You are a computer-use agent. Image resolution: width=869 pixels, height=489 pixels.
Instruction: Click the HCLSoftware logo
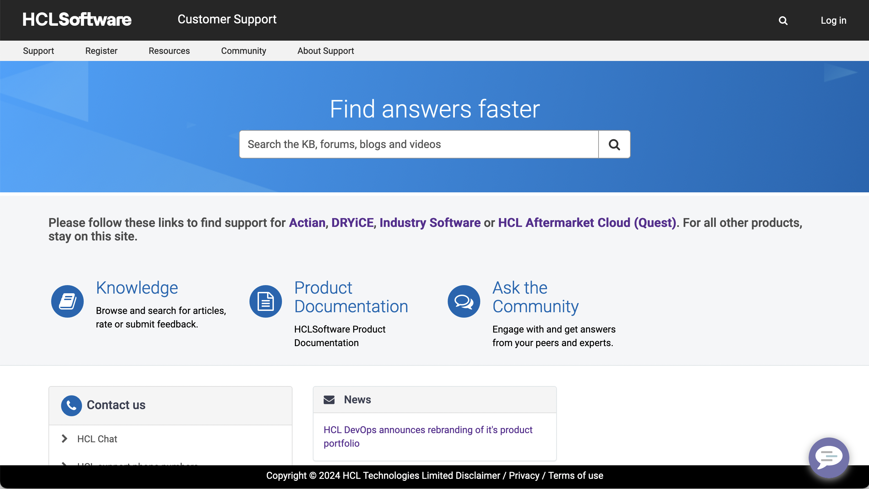click(x=77, y=20)
